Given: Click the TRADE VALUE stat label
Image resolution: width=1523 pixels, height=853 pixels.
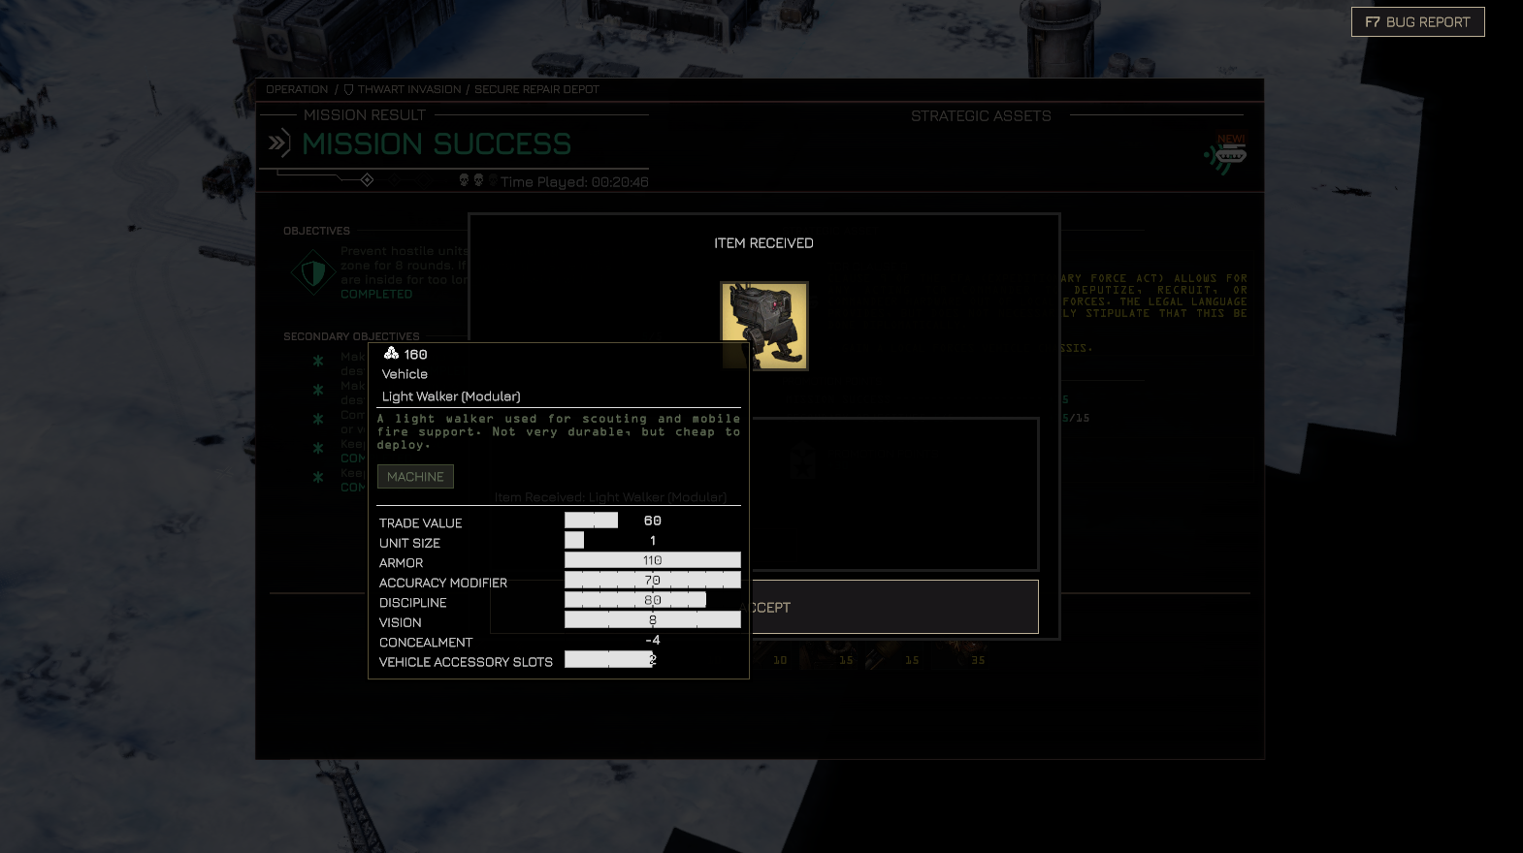Looking at the screenshot, I should [x=421, y=523].
